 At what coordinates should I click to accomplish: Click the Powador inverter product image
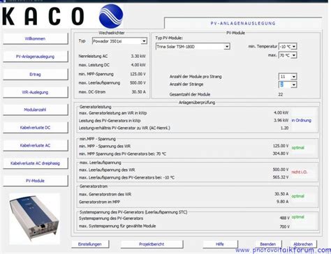pyautogui.click(x=34, y=218)
